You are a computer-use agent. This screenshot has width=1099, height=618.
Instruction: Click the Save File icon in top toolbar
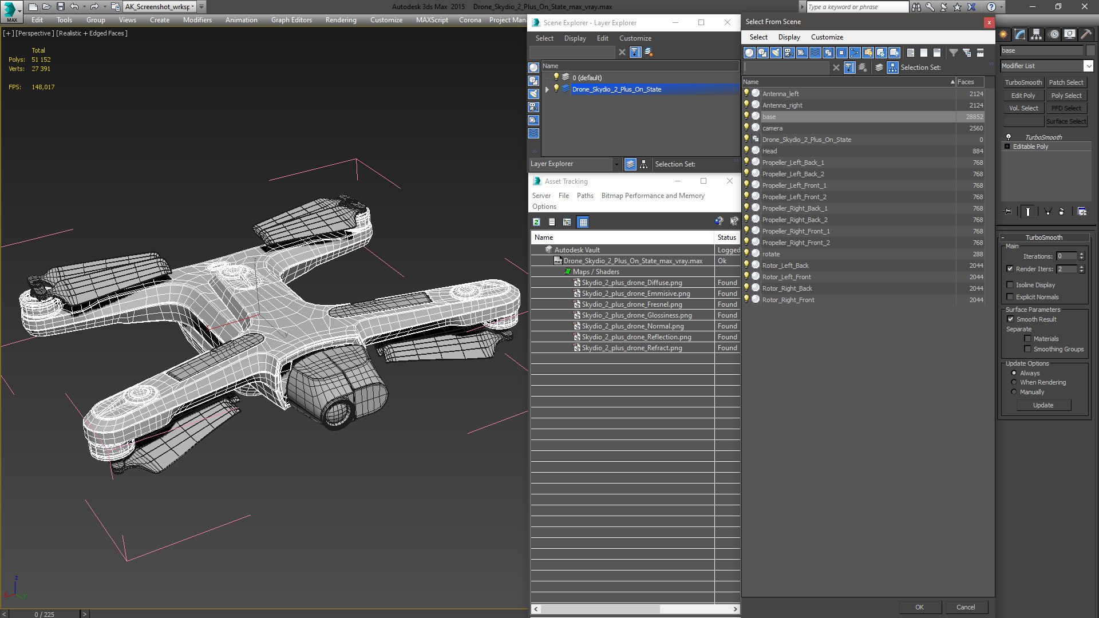pyautogui.click(x=61, y=7)
